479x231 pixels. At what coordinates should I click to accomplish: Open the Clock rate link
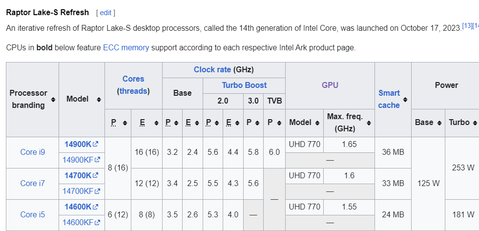point(212,70)
